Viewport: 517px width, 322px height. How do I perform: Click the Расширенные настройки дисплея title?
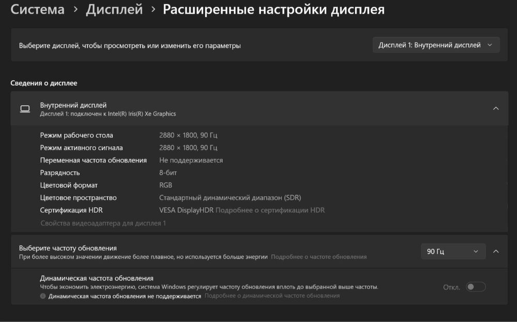(x=273, y=9)
